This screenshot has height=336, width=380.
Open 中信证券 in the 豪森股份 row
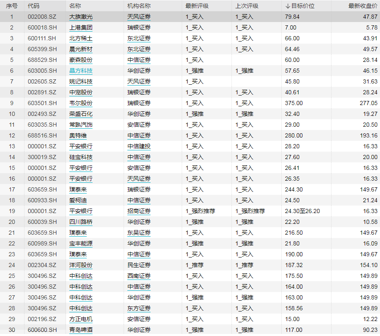pos(139,60)
